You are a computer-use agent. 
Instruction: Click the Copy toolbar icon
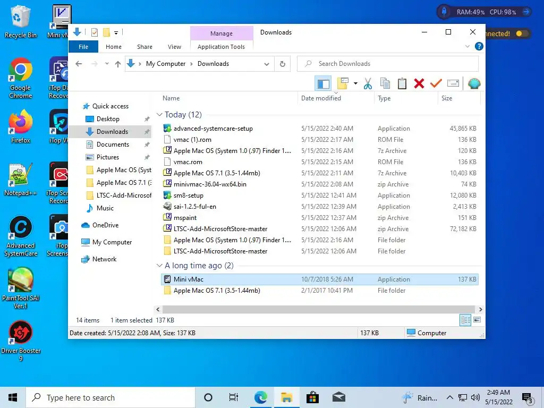pos(385,83)
